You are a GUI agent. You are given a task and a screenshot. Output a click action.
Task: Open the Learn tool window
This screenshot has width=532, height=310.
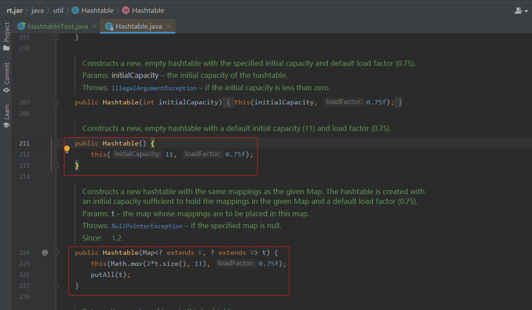(x=7, y=116)
